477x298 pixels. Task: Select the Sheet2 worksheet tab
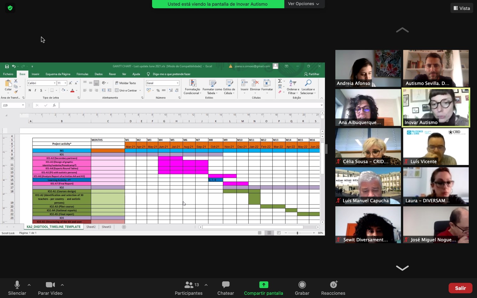click(91, 227)
